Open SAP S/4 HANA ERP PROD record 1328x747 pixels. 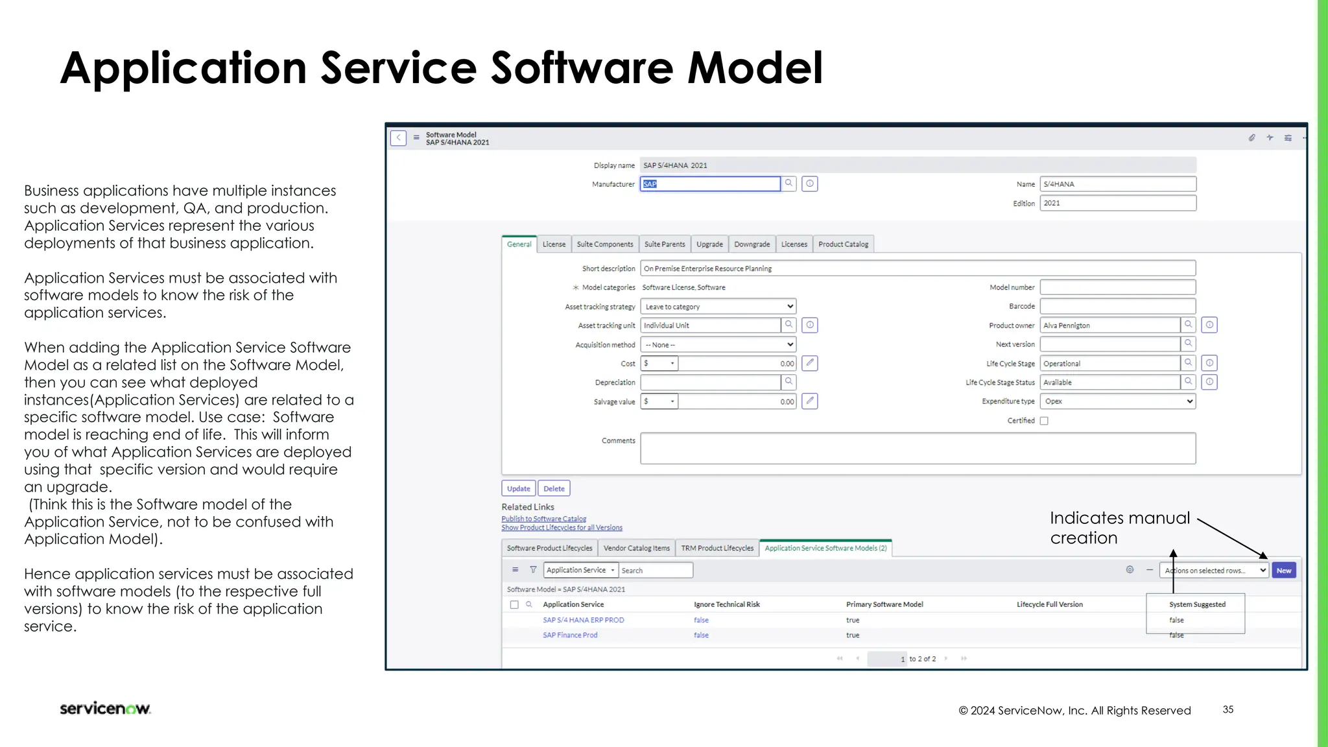coord(583,620)
